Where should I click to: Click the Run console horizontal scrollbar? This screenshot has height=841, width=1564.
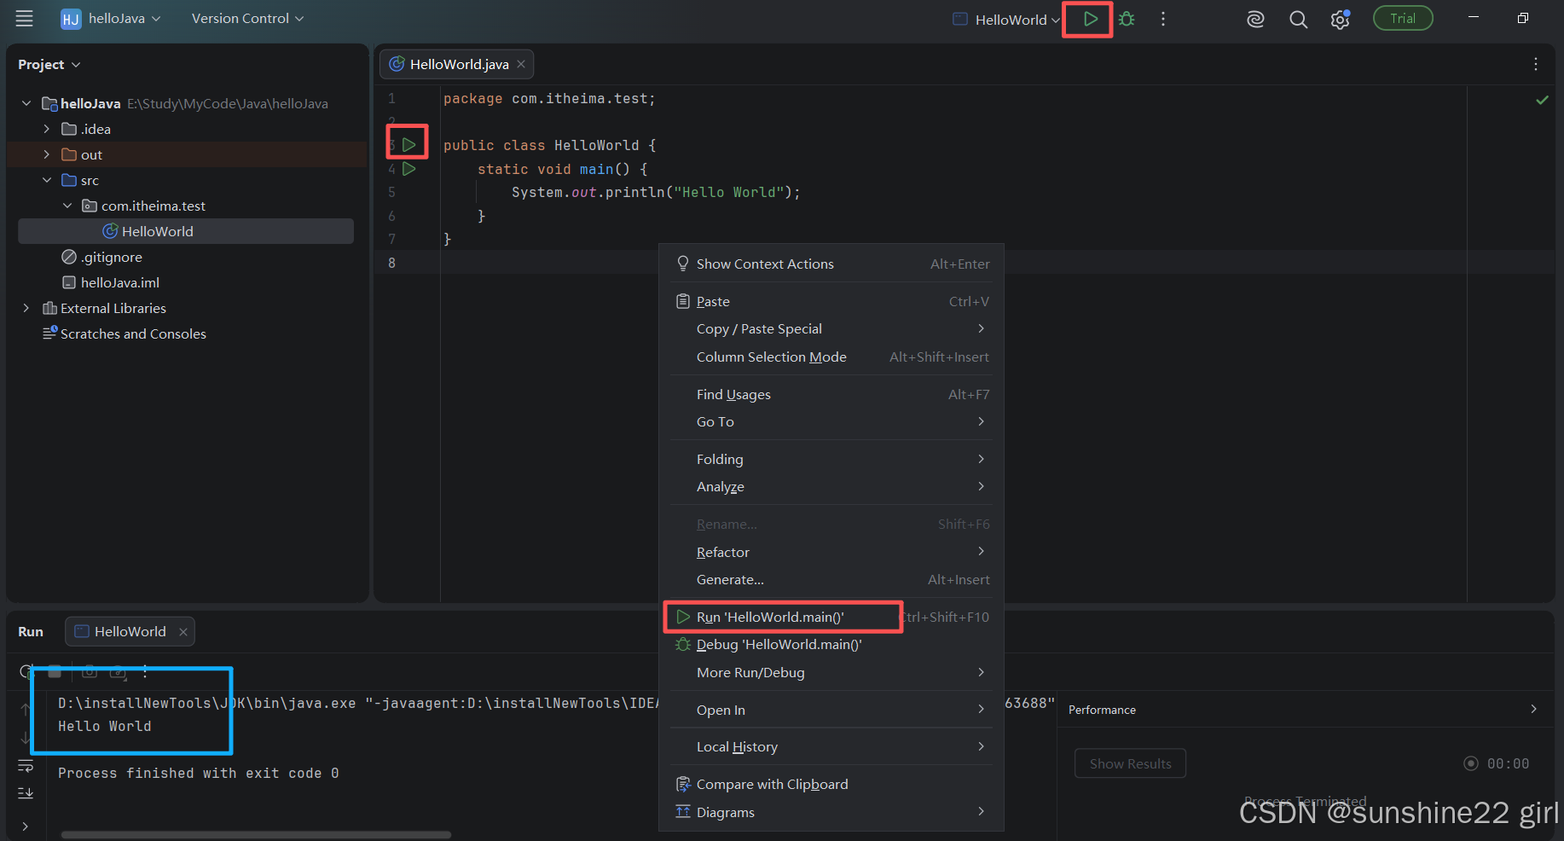tap(256, 834)
